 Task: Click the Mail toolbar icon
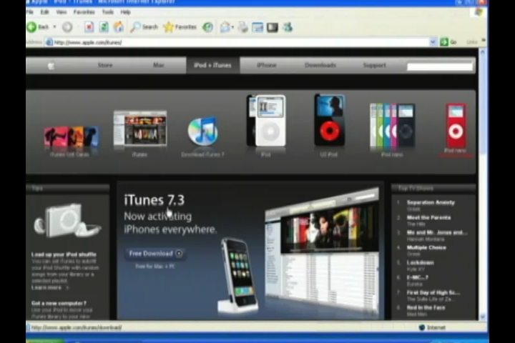point(225,27)
